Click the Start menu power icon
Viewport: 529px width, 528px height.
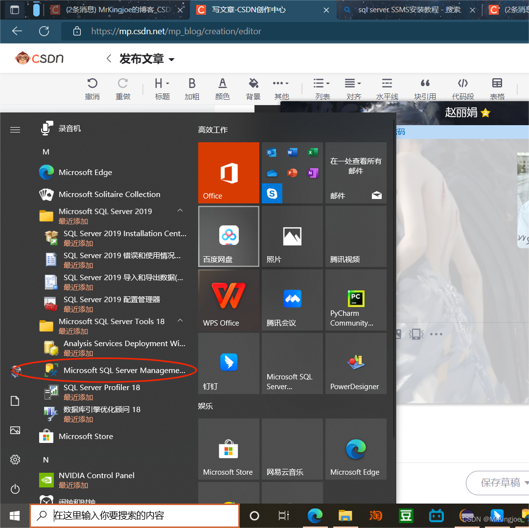(x=15, y=489)
